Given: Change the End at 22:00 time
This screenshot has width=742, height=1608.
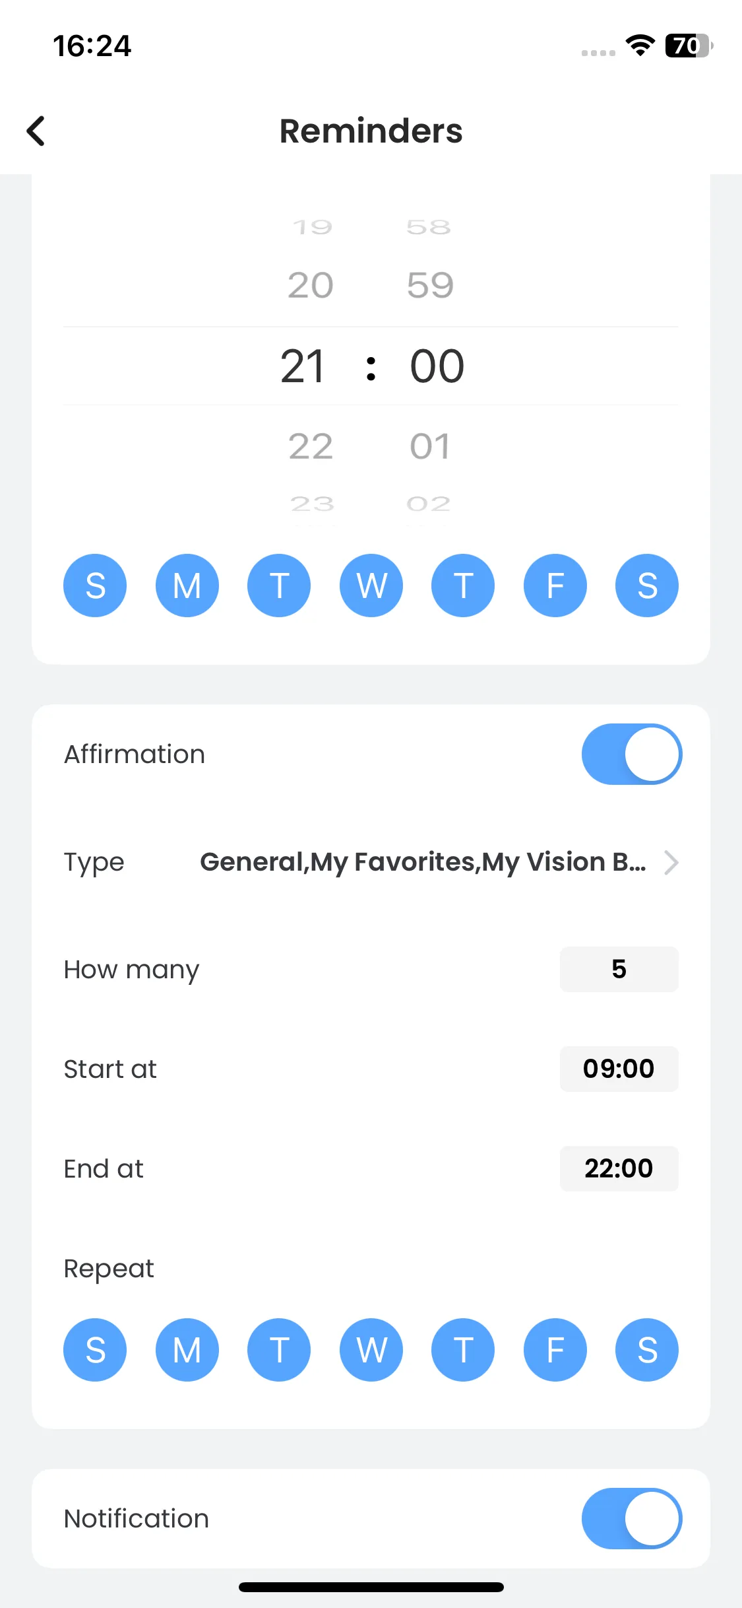Looking at the screenshot, I should 618,1168.
